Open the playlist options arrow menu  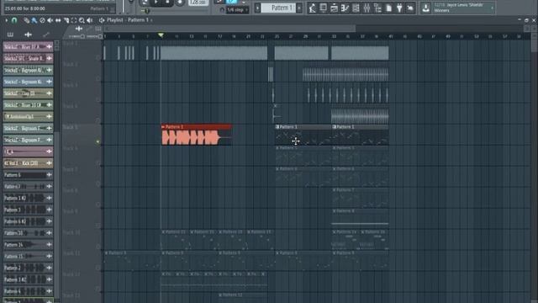point(6,20)
